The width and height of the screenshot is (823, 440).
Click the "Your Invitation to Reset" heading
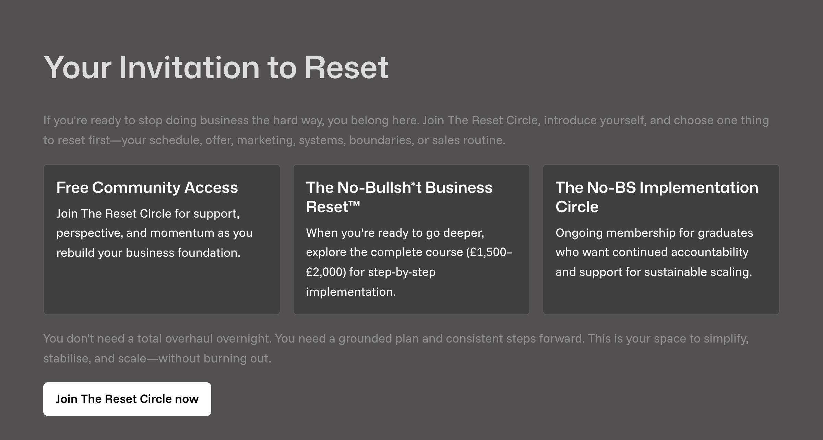pos(216,67)
